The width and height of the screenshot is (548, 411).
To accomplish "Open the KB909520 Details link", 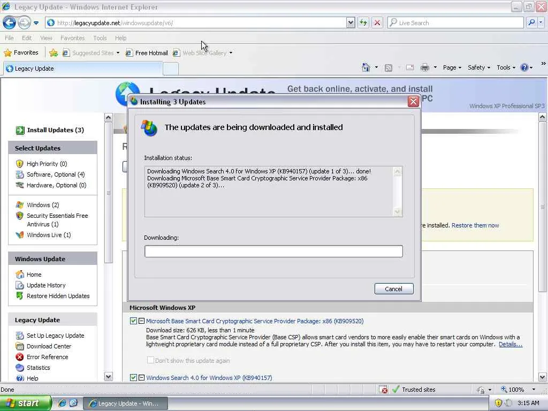I will coord(511,344).
